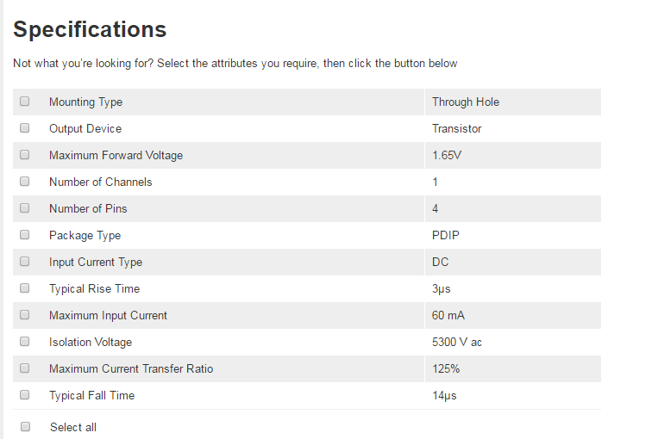The image size is (658, 439).
Task: Click the PDIP package value
Action: pyautogui.click(x=445, y=235)
